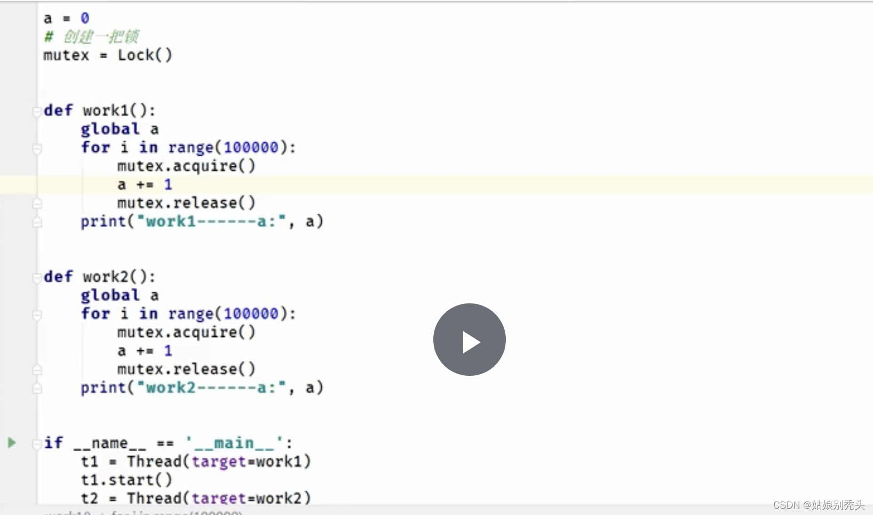Play the video with the center play button
The image size is (873, 515).
pos(469,340)
